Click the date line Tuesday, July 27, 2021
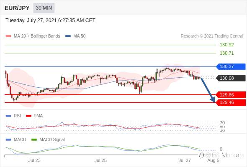The width and height of the screenshot is (247, 167). [50, 20]
